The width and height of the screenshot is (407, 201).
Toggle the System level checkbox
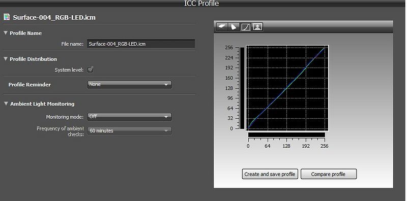pyautogui.click(x=91, y=70)
